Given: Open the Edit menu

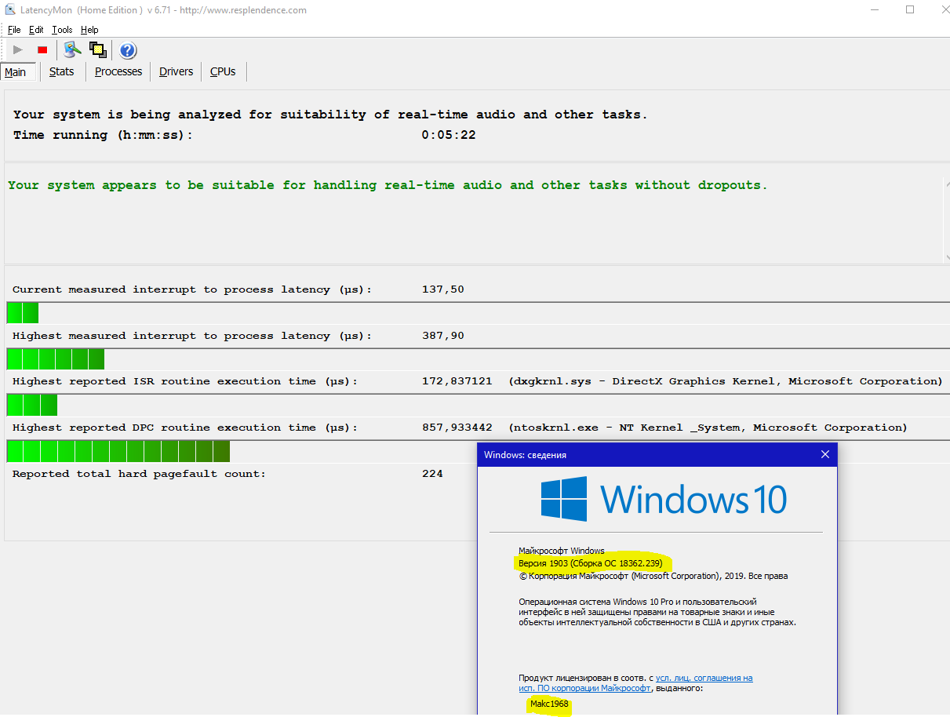Looking at the screenshot, I should coord(36,30).
